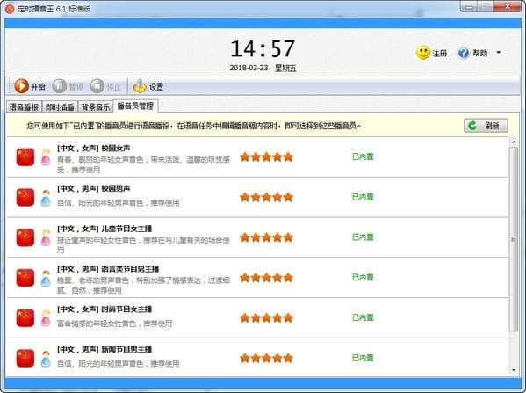This screenshot has height=393, width=526.
Task: Open 设置 settings from toolbar
Action: (x=148, y=86)
